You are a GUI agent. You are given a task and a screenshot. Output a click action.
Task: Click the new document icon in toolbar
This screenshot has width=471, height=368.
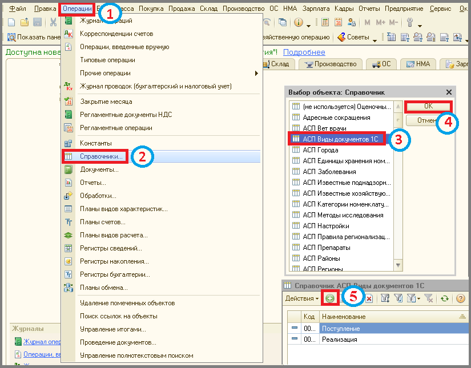(x=11, y=22)
